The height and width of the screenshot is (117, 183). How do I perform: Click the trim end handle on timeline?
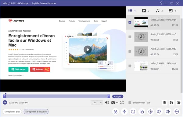[x=109, y=96]
